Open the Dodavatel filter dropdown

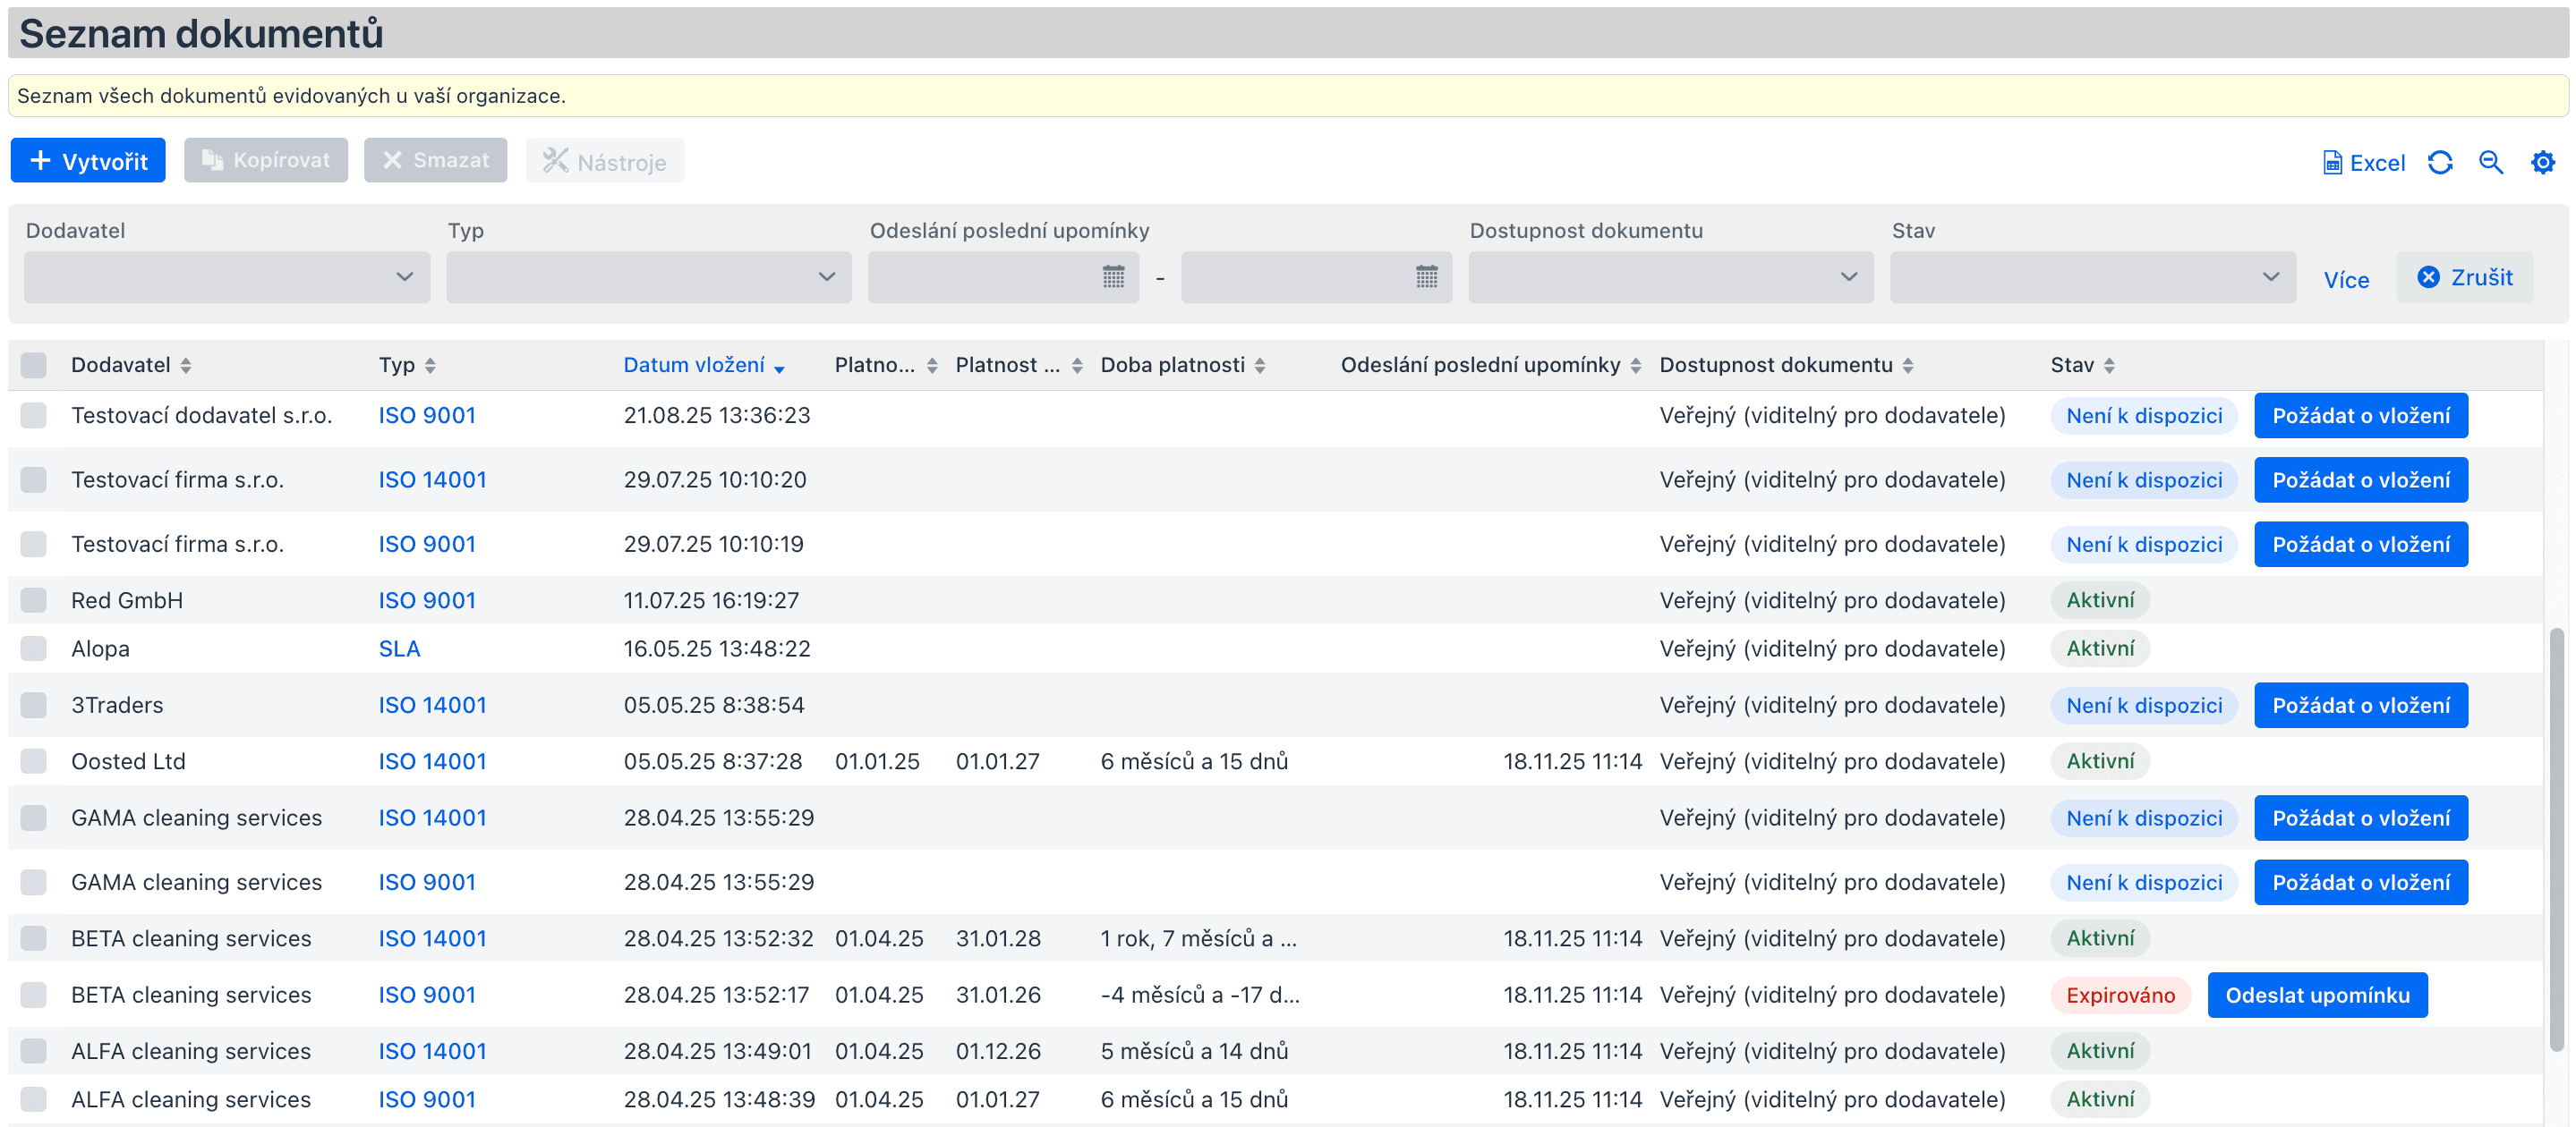[x=227, y=276]
